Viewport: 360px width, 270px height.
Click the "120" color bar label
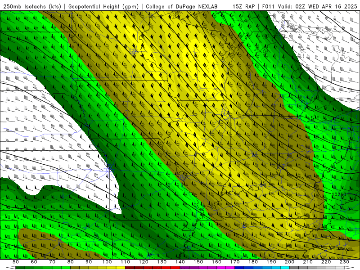point(144,262)
